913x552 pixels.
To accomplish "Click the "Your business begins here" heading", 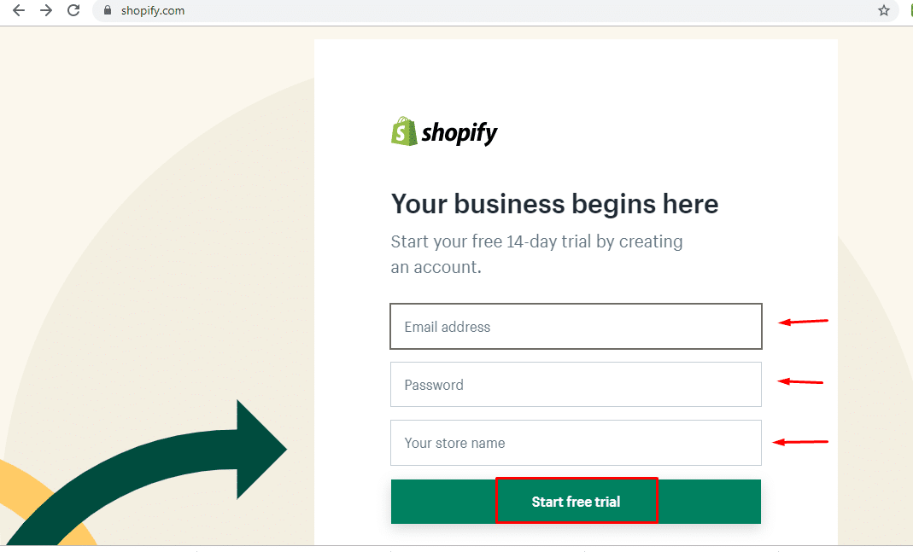I will pos(554,205).
